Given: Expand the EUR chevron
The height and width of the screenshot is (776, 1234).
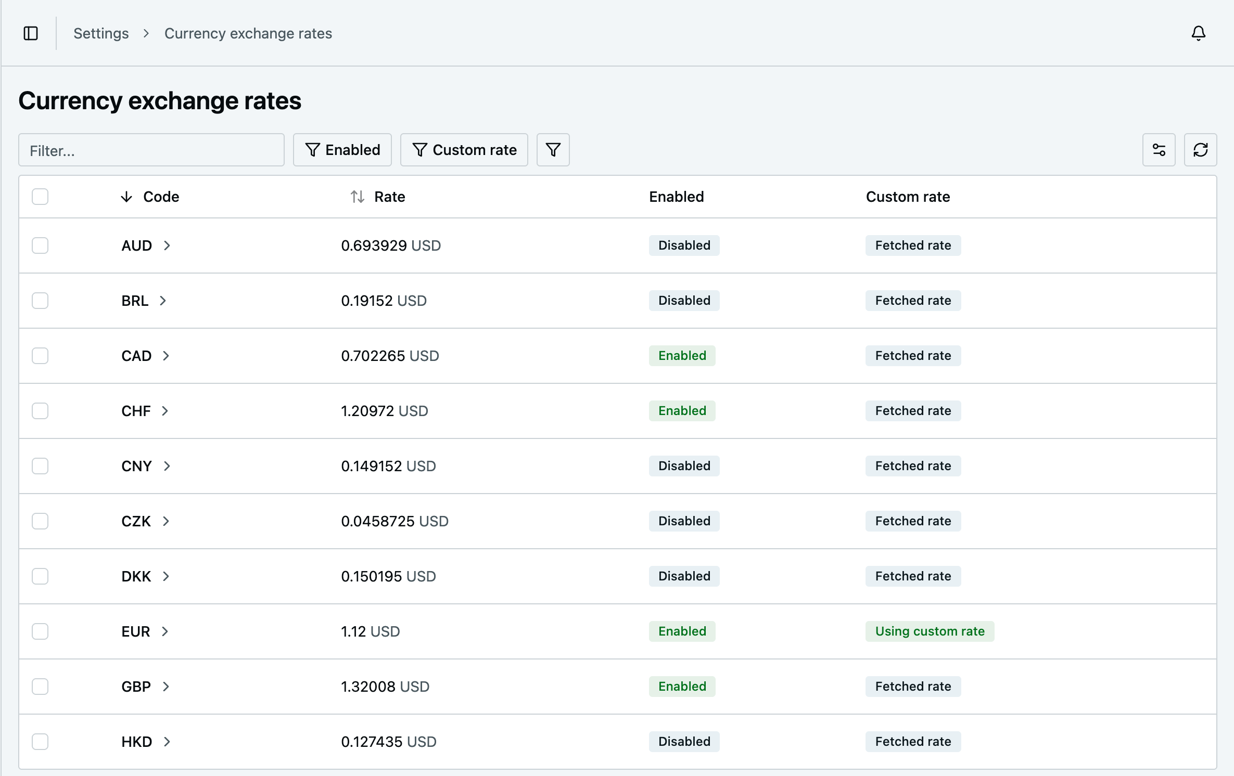Looking at the screenshot, I should click(165, 631).
